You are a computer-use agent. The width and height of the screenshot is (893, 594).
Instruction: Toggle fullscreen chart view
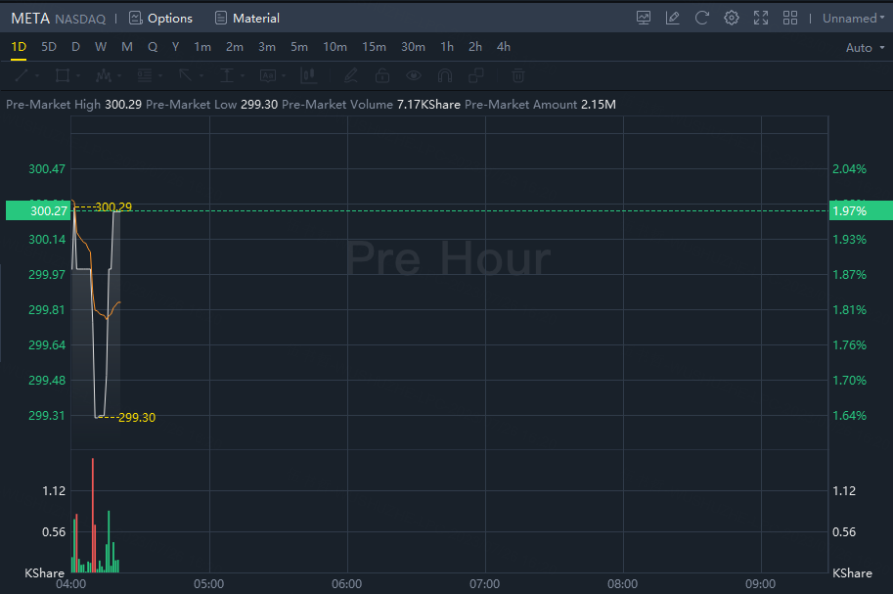(x=761, y=19)
